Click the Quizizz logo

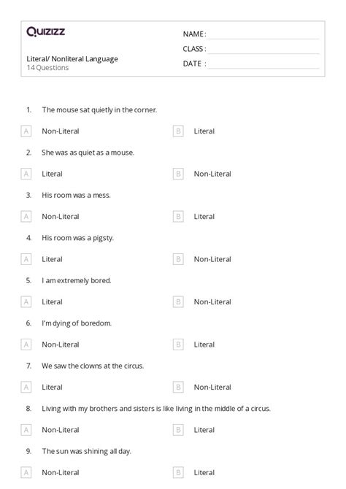(45, 31)
